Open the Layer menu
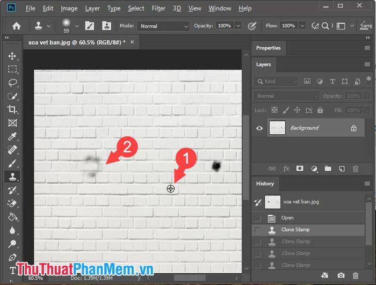Screen dimensions: 376x285 [x=92, y=9]
